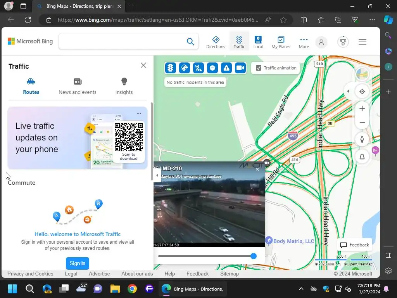Open the Favorites list

coord(321,20)
